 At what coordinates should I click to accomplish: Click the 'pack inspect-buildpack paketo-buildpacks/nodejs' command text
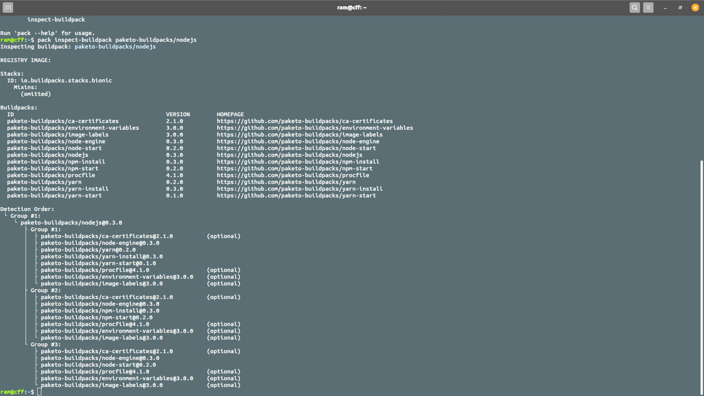(117, 40)
